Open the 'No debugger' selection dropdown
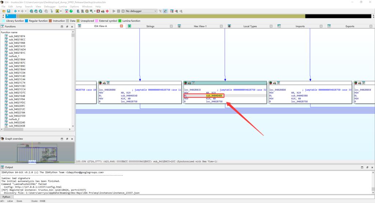 click(x=141, y=11)
